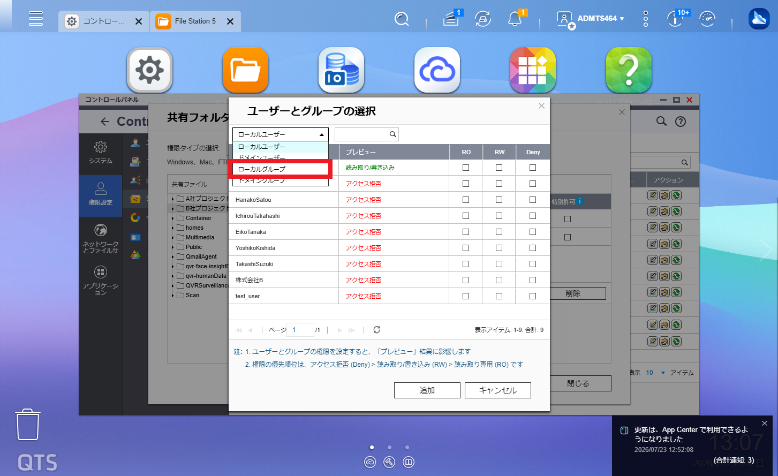Open the dashboard gauge icon in top bar
778x476 pixels.
pyautogui.click(x=707, y=19)
